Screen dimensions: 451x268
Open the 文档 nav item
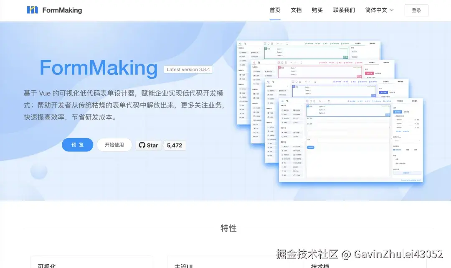(x=296, y=10)
